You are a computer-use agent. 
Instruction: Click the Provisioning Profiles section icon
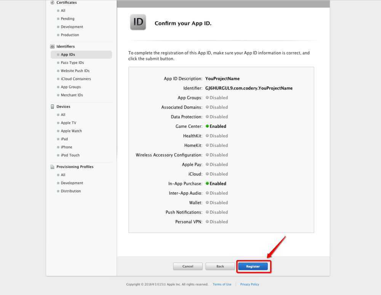[x=52, y=167]
